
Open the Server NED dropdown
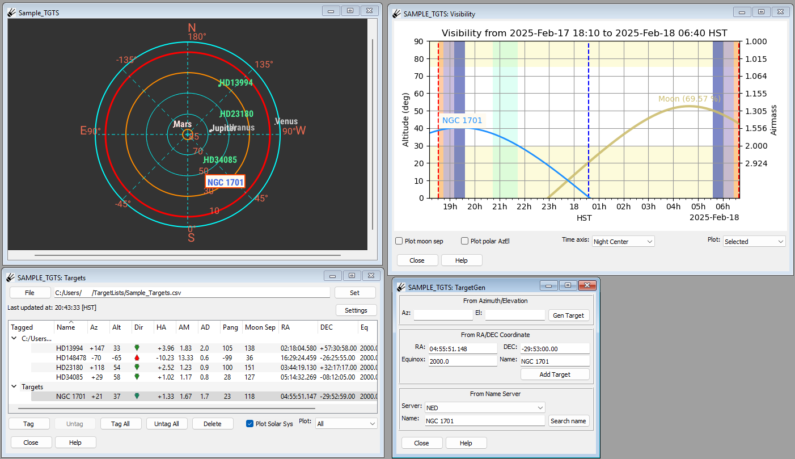coord(485,407)
